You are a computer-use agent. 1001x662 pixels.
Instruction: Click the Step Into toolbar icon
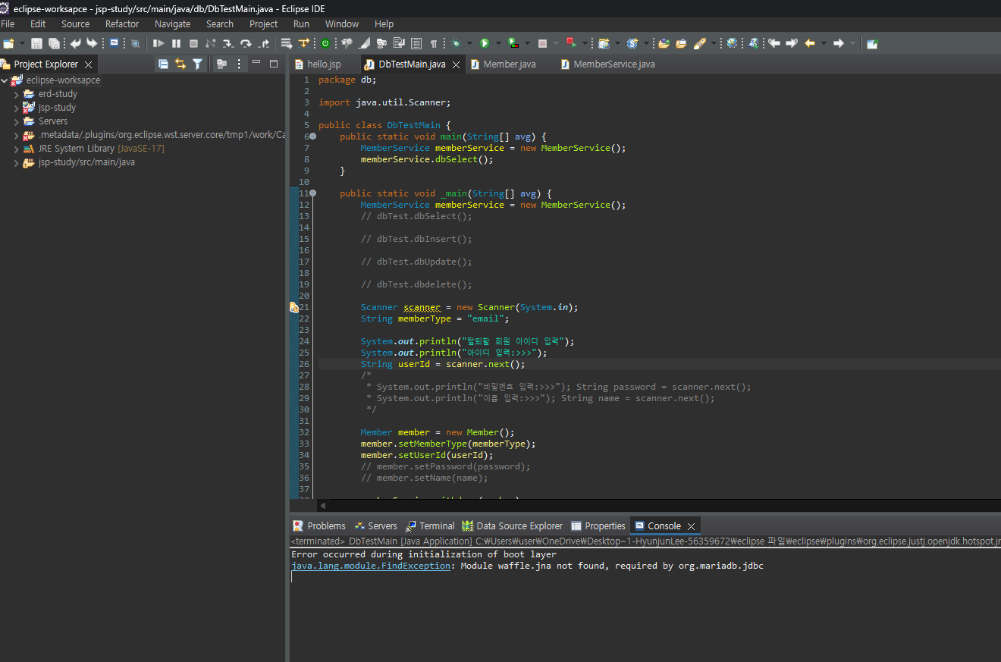click(x=227, y=43)
